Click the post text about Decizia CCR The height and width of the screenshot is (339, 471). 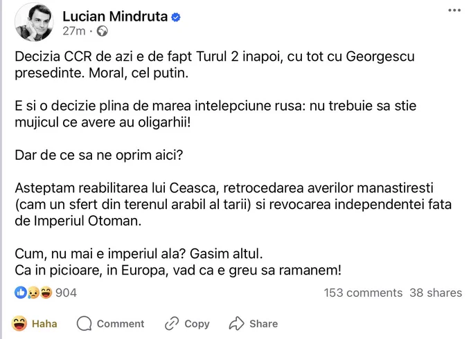point(215,65)
